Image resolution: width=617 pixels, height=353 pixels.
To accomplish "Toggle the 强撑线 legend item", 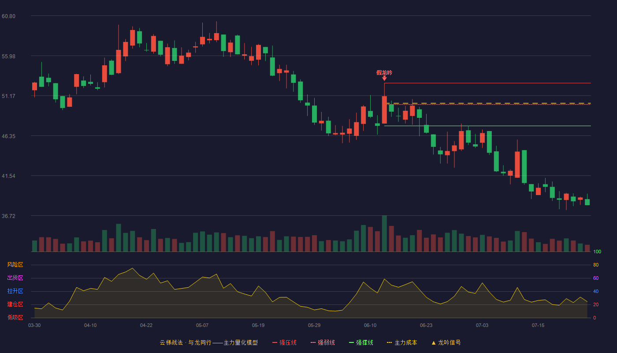I will pos(361,342).
